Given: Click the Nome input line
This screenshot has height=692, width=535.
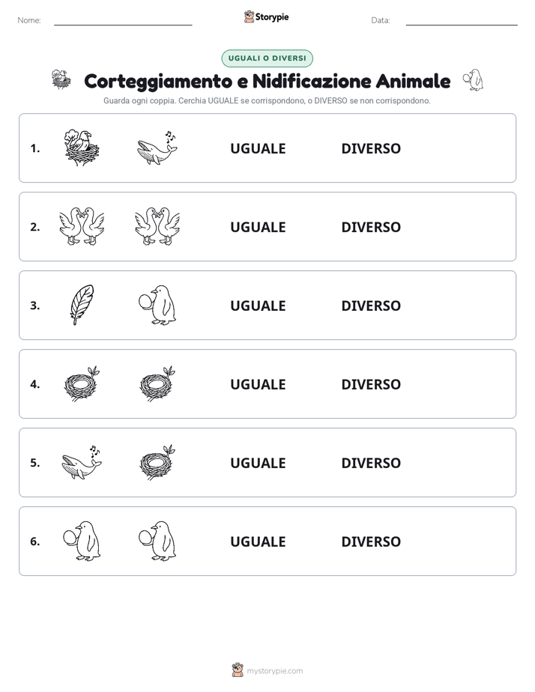Looking at the screenshot, I should 123,21.
